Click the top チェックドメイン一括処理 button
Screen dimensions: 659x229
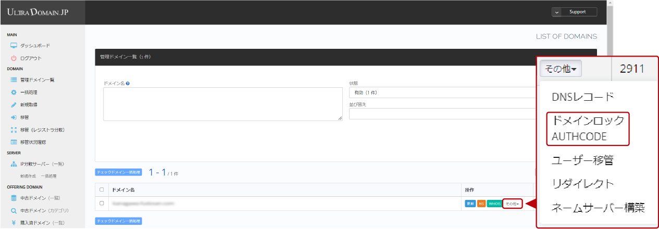118,172
